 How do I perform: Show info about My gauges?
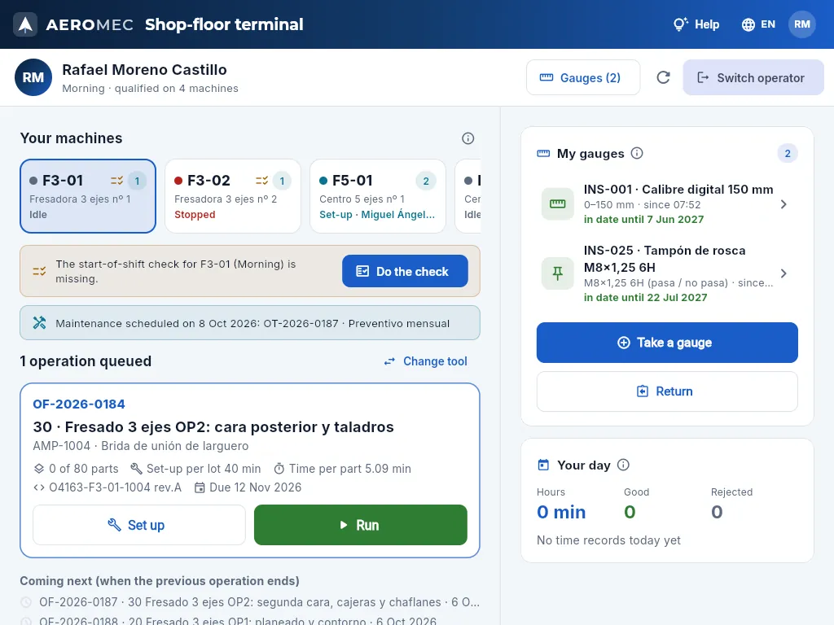coord(637,154)
